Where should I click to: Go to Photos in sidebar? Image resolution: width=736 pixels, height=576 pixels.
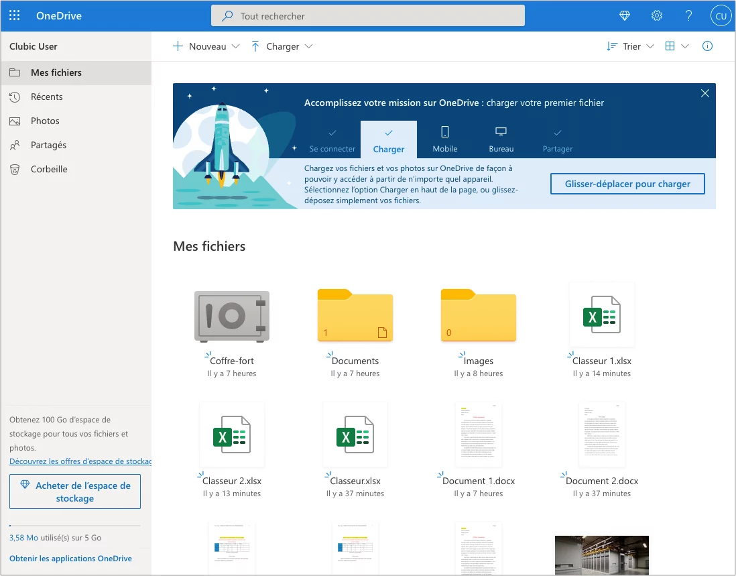click(x=76, y=121)
